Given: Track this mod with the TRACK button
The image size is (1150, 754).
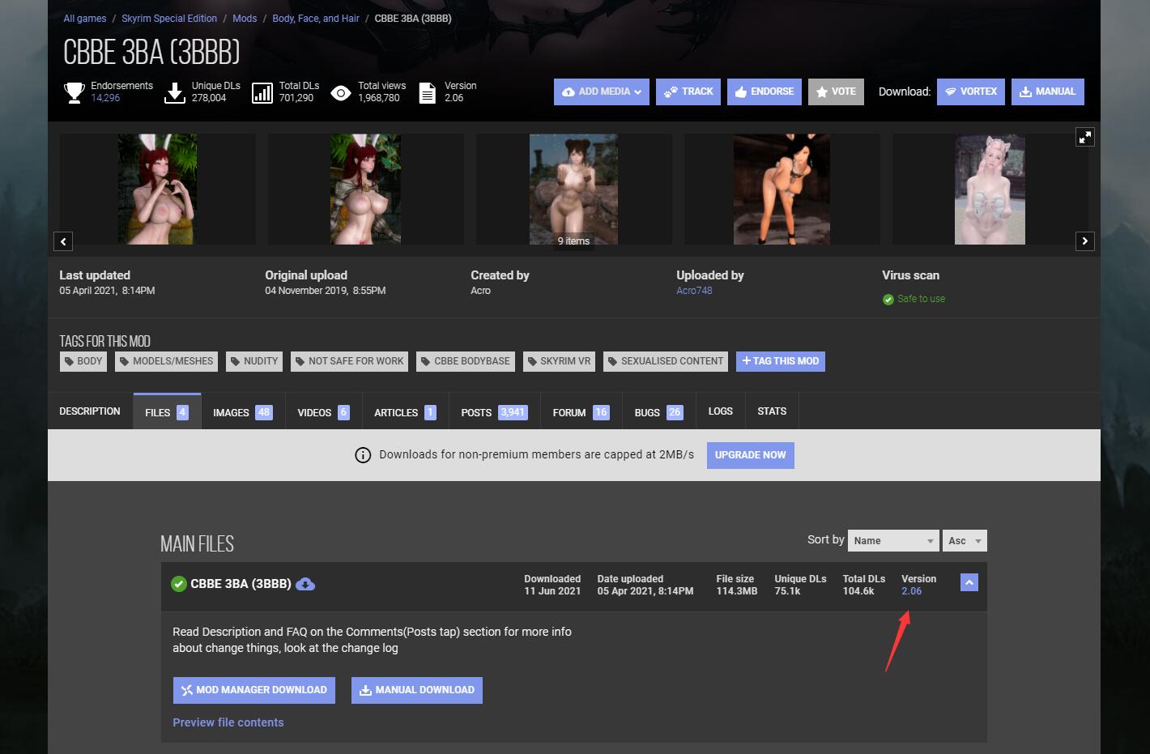Looking at the screenshot, I should 688,92.
